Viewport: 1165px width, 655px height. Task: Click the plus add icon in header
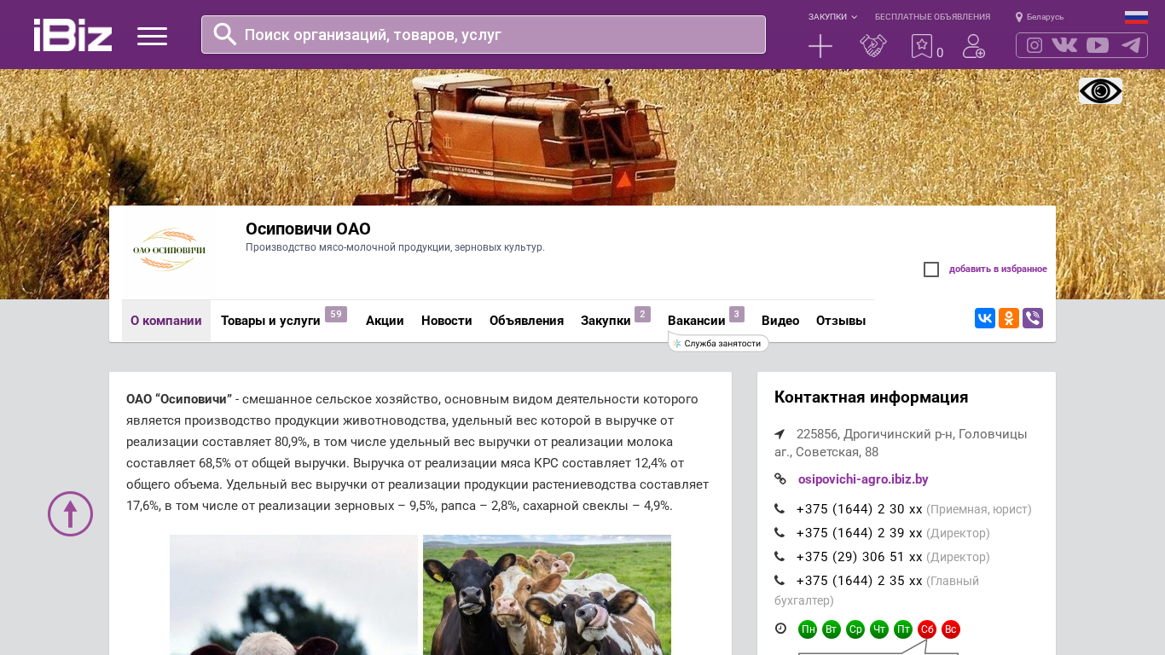[x=820, y=46]
